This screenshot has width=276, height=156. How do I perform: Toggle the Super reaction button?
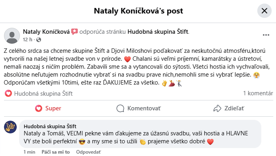point(48,108)
